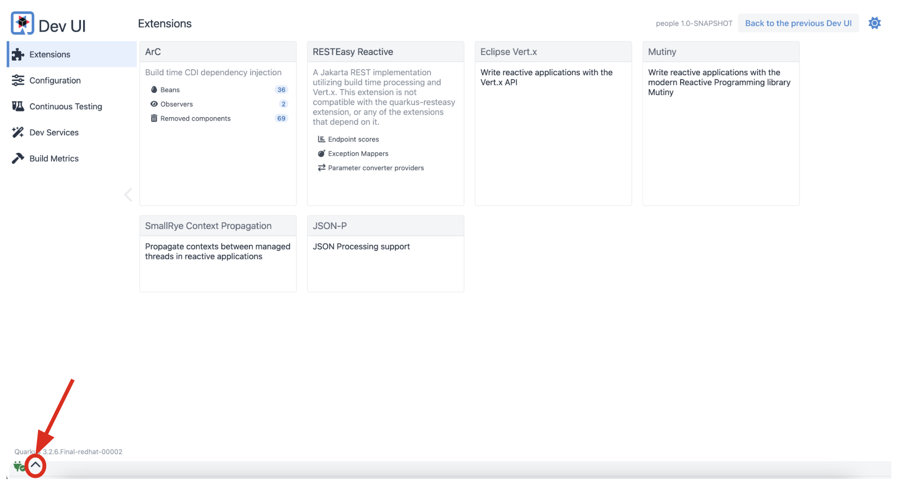Click the Quarkus 3.2.6.Final-redhat-00002 version text

[68, 451]
